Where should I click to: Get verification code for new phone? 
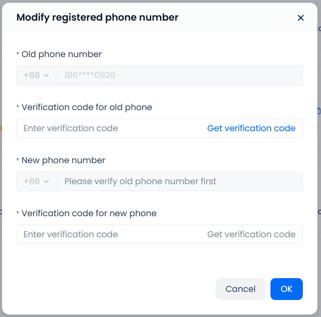pyautogui.click(x=251, y=234)
